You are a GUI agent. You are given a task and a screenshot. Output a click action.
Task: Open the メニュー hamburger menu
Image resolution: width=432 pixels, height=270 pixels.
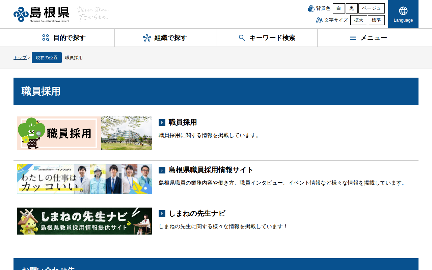[x=368, y=38]
